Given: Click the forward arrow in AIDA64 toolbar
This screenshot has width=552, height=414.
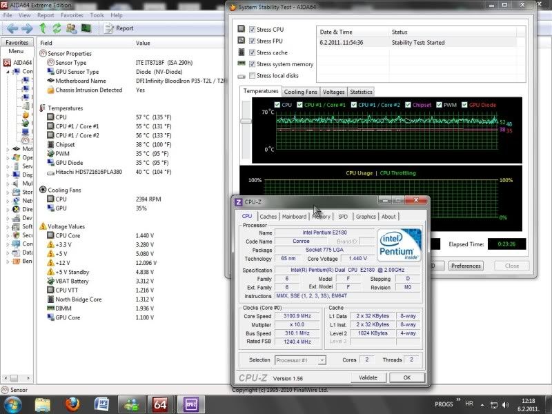Looking at the screenshot, I should (27, 28).
